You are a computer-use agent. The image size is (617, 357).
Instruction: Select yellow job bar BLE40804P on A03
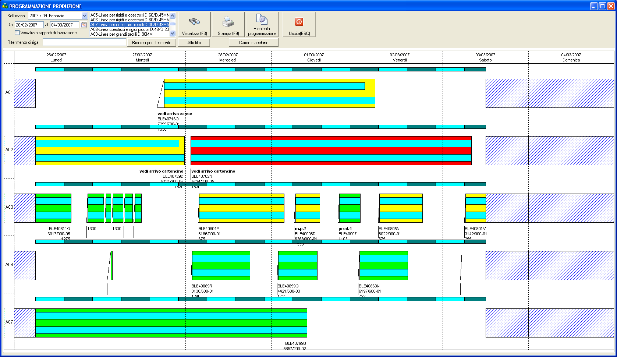pos(241,208)
